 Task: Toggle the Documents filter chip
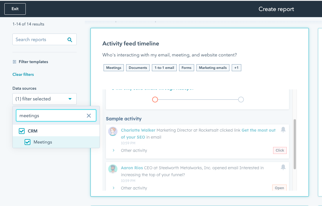138,67
